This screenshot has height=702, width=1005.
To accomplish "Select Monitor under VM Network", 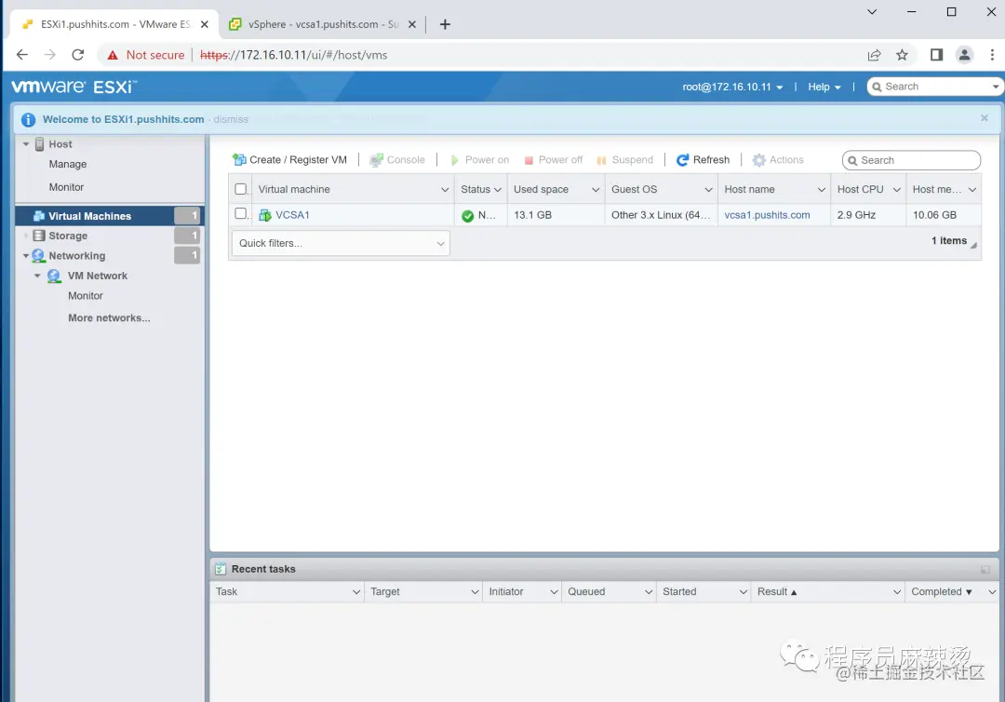I will pyautogui.click(x=86, y=295).
